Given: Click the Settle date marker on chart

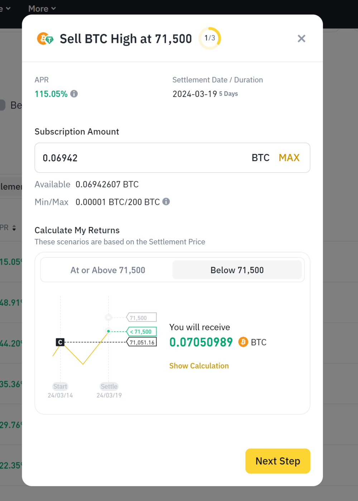Looking at the screenshot, I should pos(109,386).
